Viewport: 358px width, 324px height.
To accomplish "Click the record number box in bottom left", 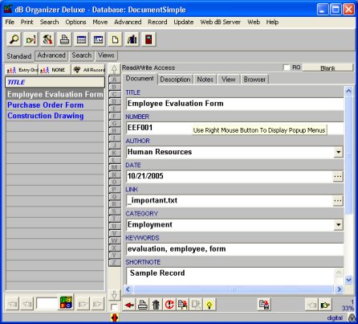I will point(47,304).
